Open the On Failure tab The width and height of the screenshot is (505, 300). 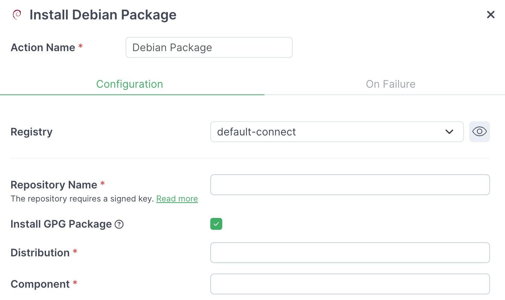pyautogui.click(x=390, y=84)
